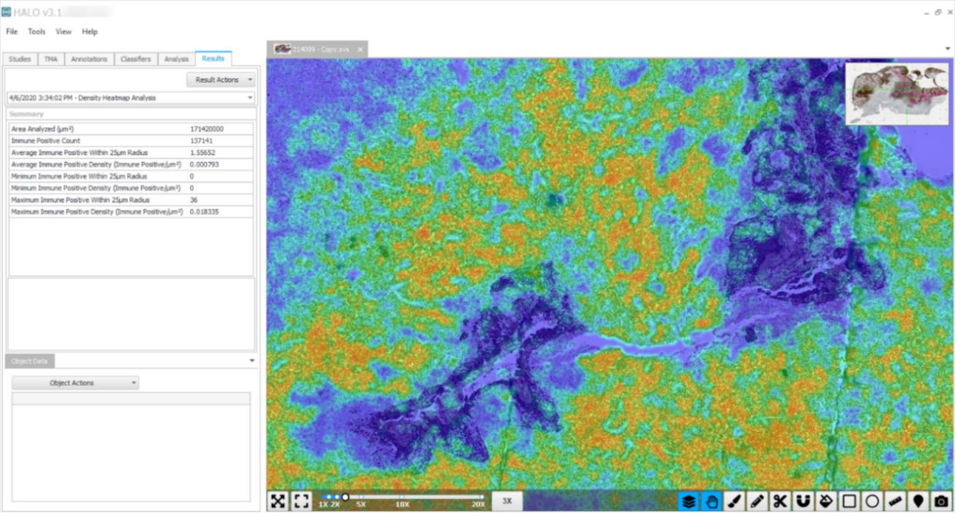Select the Circle annotation tool
The width and height of the screenshot is (955, 513).
tap(872, 501)
